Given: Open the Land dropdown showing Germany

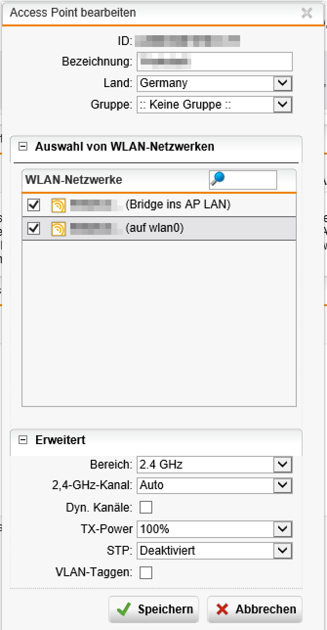Looking at the screenshot, I should point(283,83).
